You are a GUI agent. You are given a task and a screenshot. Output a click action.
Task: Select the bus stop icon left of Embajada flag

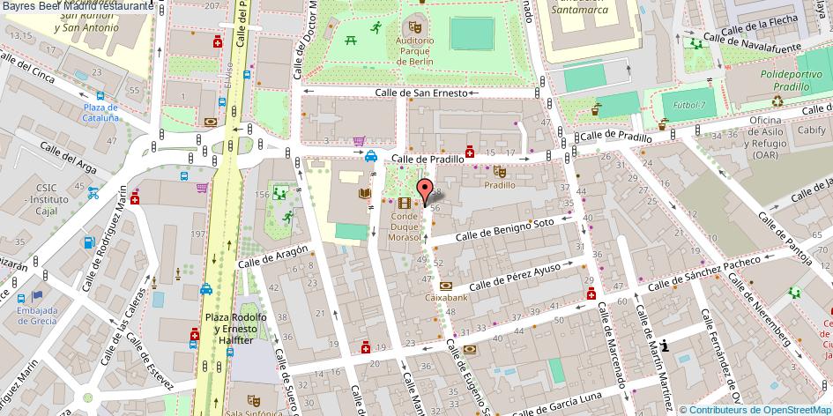point(21,298)
